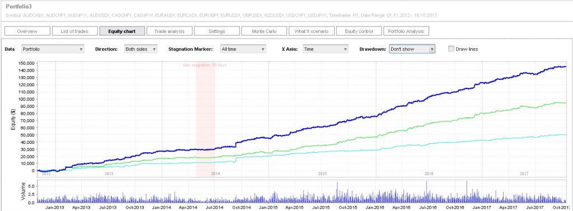Click the Portfolio3 title text
The width and height of the screenshot is (573, 211).
pos(18,7)
